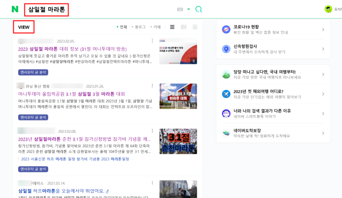This screenshot has height=198, width=342.
Task: Open more options for the 2023.02.08. post
Action: tap(152, 131)
